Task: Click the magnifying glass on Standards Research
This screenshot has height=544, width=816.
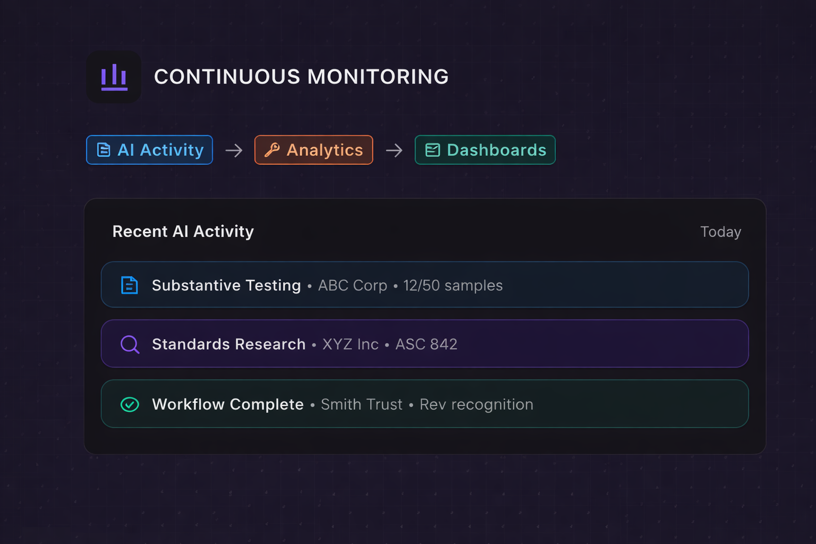Action: pos(130,344)
